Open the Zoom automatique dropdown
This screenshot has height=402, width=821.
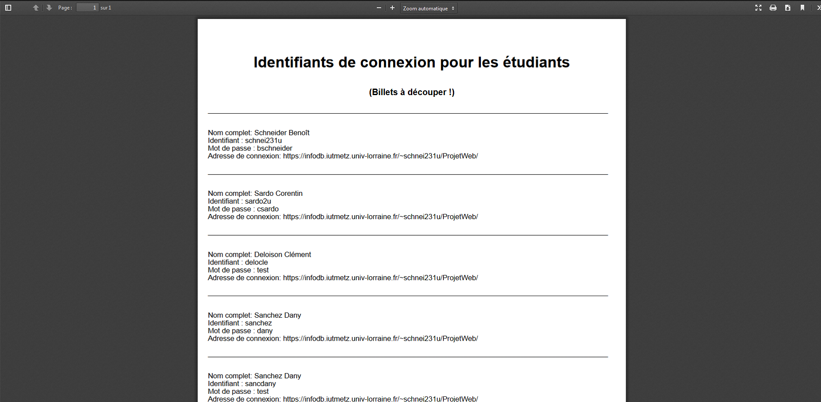pos(429,8)
